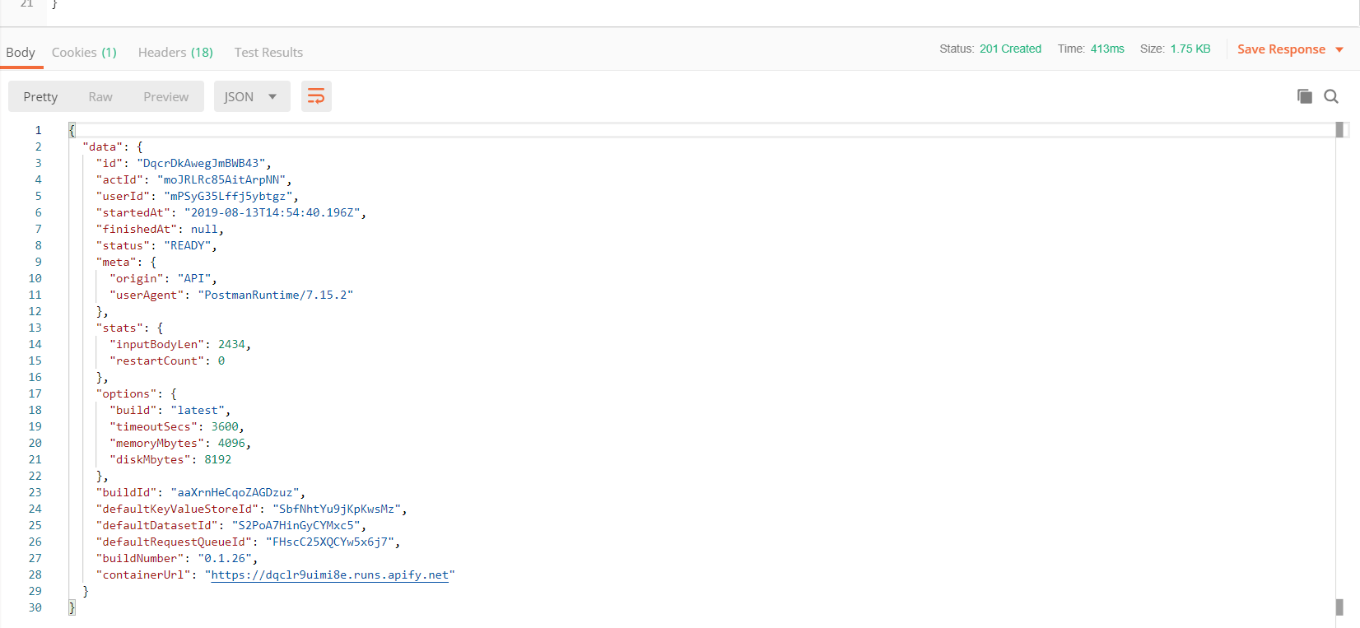Click the Save Response button
This screenshot has height=628, width=1360.
coord(1281,49)
